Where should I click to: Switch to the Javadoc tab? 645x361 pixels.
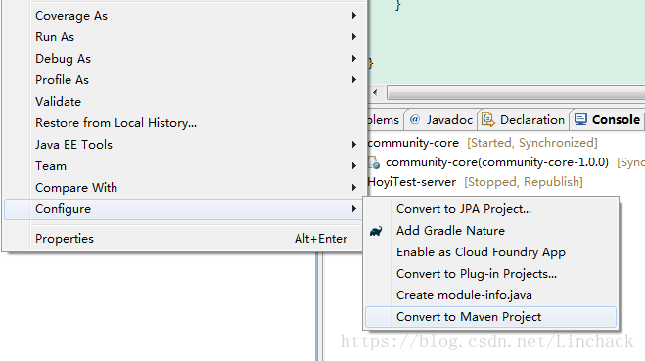pyautogui.click(x=441, y=120)
